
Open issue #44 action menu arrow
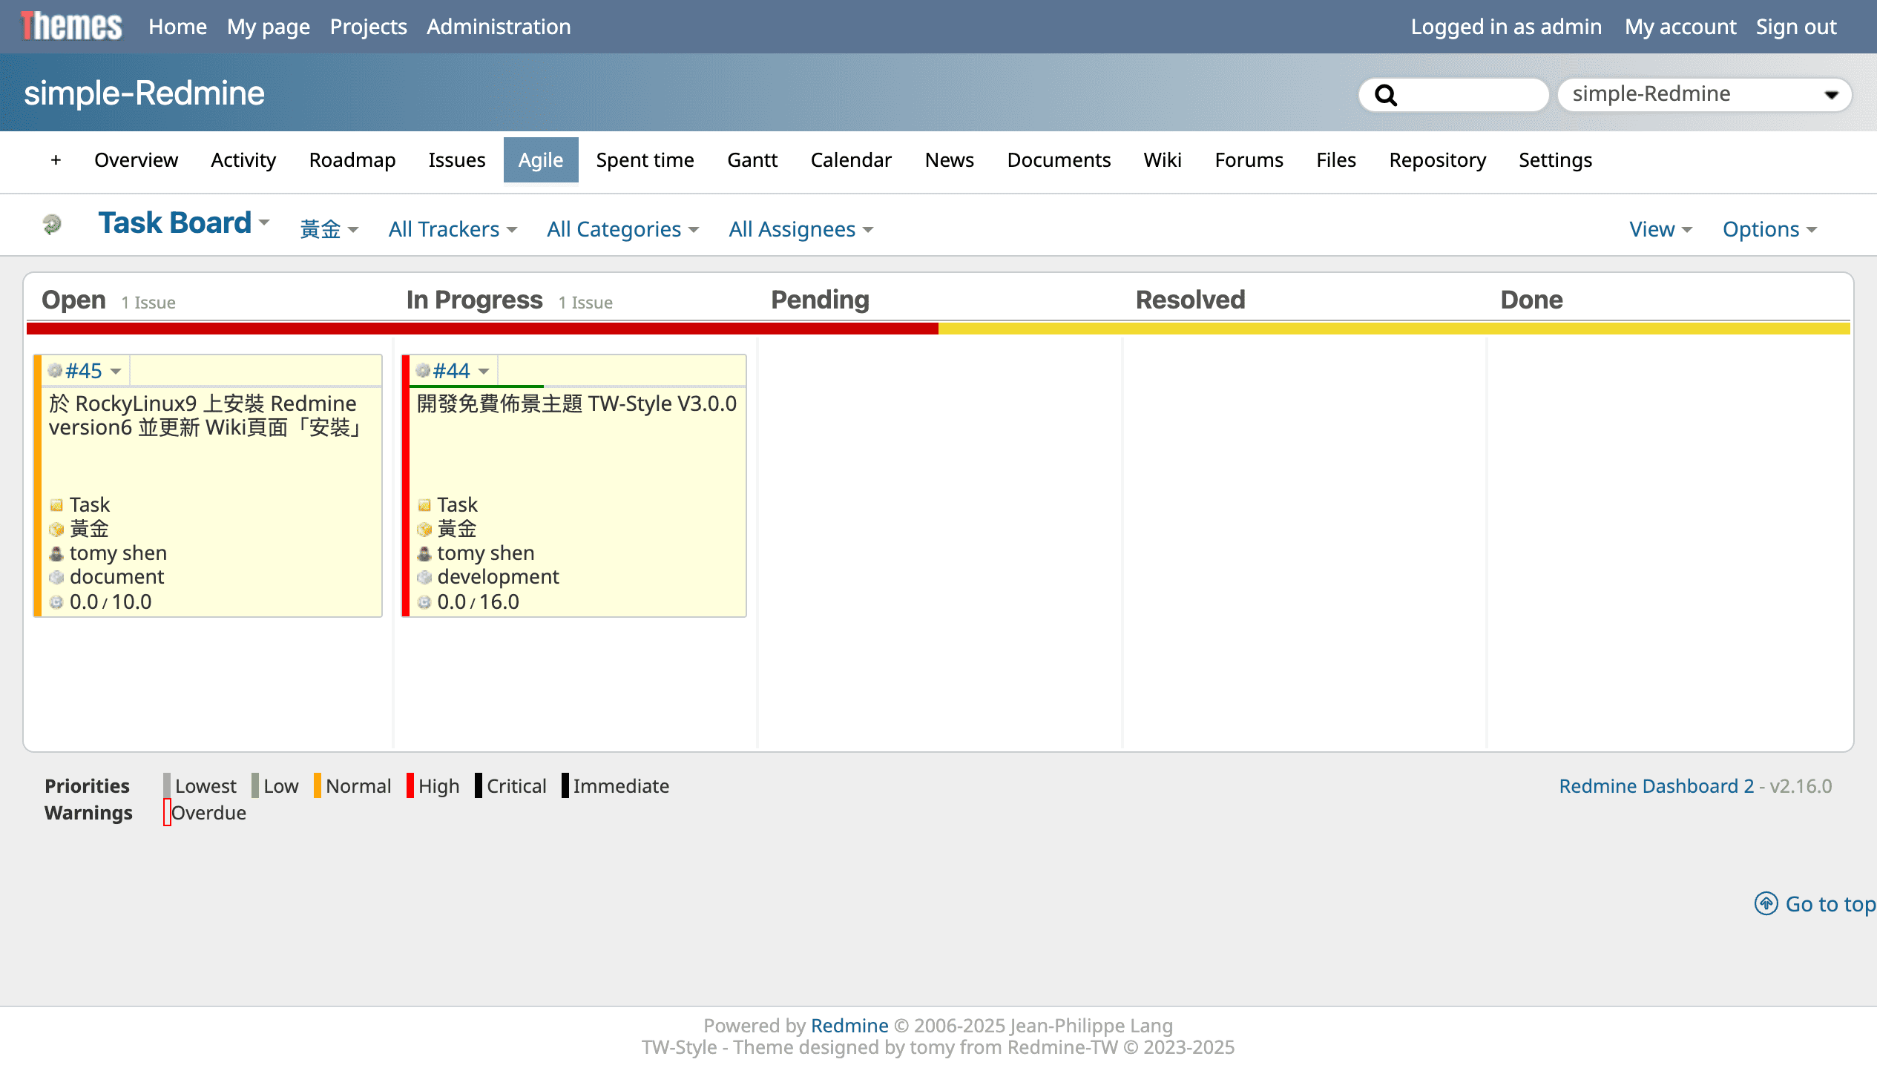[484, 371]
